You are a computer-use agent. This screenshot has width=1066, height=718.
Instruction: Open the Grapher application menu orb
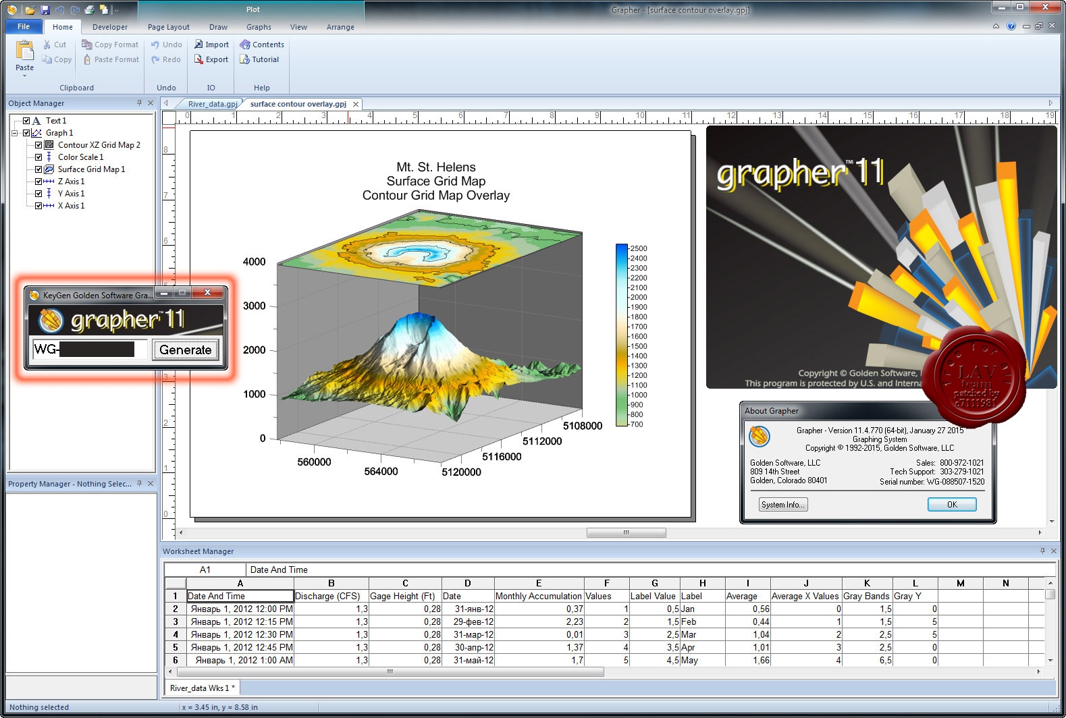12,9
